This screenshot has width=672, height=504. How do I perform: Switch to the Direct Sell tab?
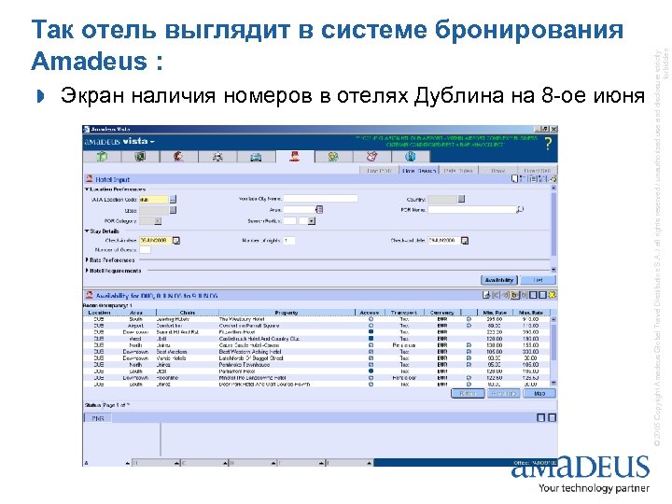537,170
